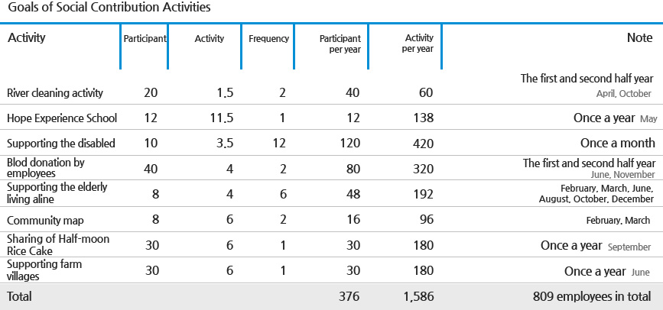Click 'Blod donation by employees' row label
This screenshot has height=310, width=663.
[x=46, y=168]
